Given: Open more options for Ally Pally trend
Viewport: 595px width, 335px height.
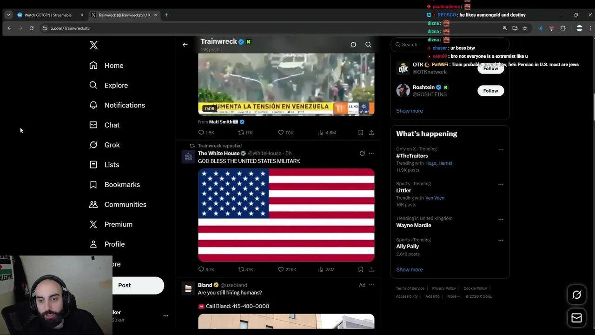Looking at the screenshot, I should 501,241.
